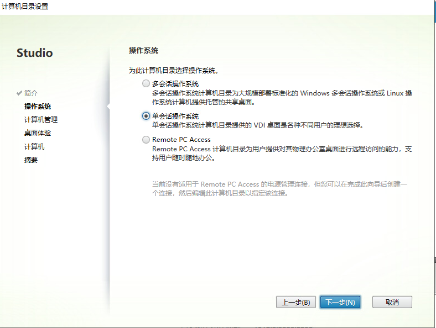This screenshot has height=328, width=436.
Task: Go to the 摘要 summary step
Action: coord(31,160)
